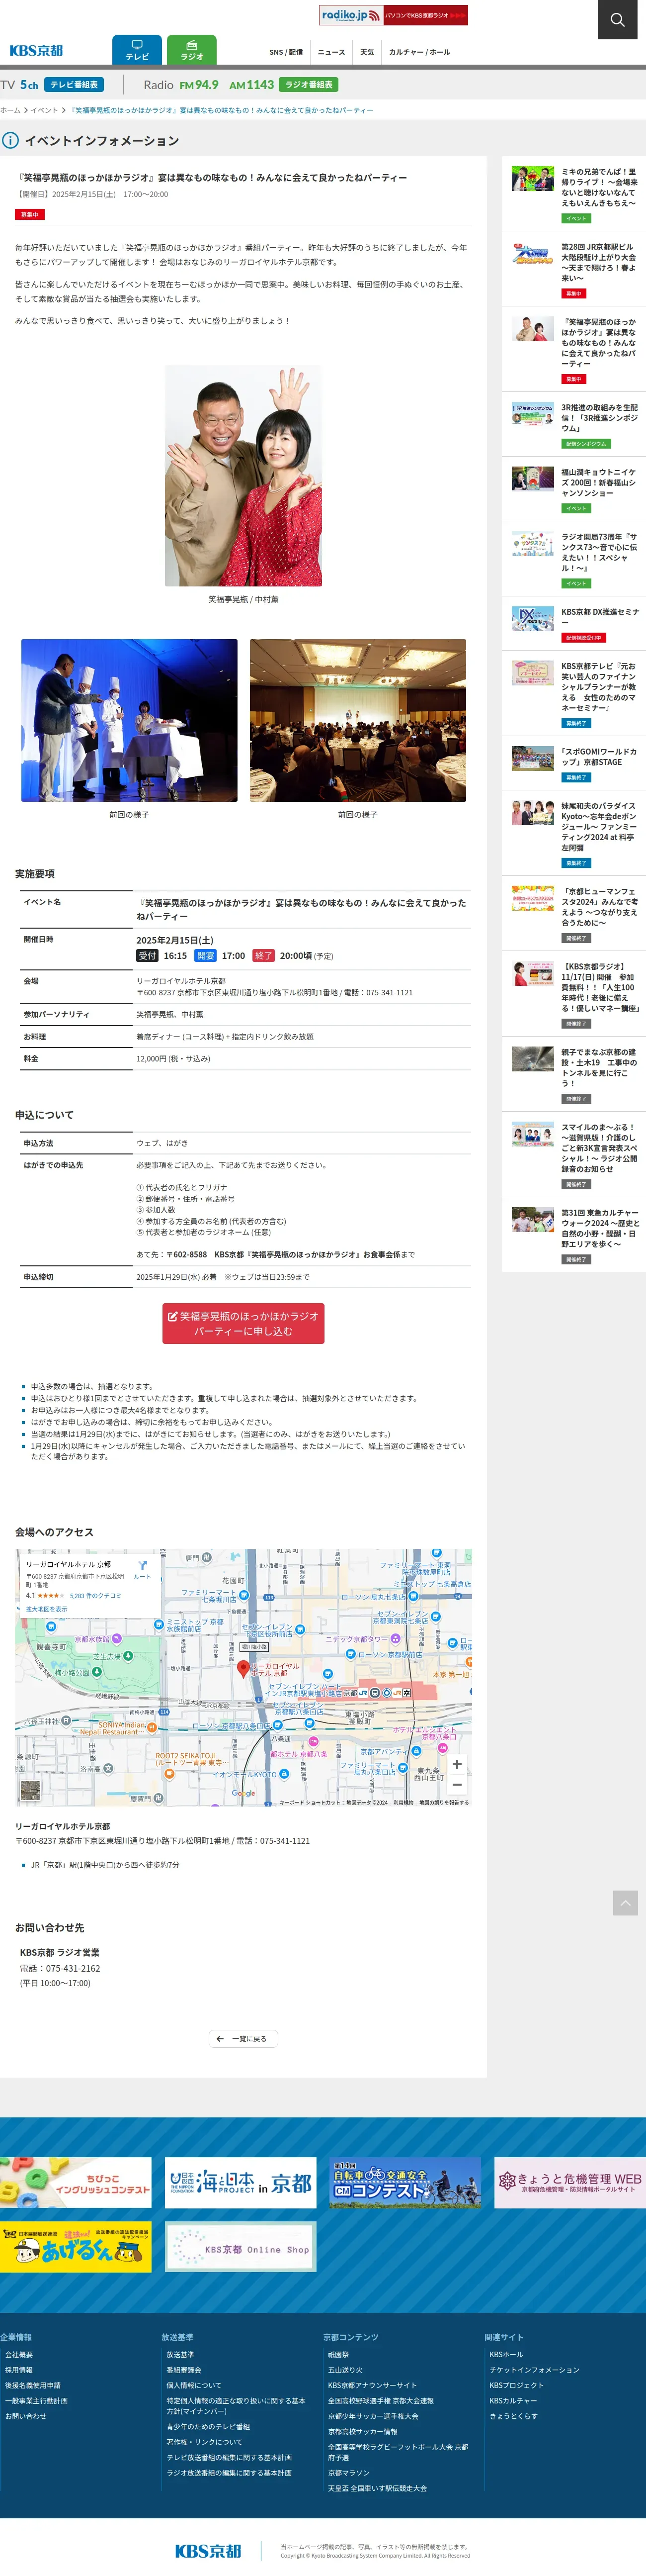Open the ニュース menu
Image resolution: width=646 pixels, height=2576 pixels.
tap(331, 52)
